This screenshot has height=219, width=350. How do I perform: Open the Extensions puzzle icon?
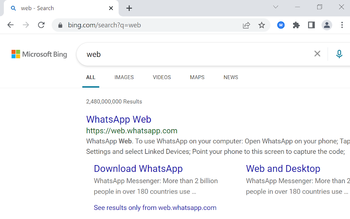[296, 25]
